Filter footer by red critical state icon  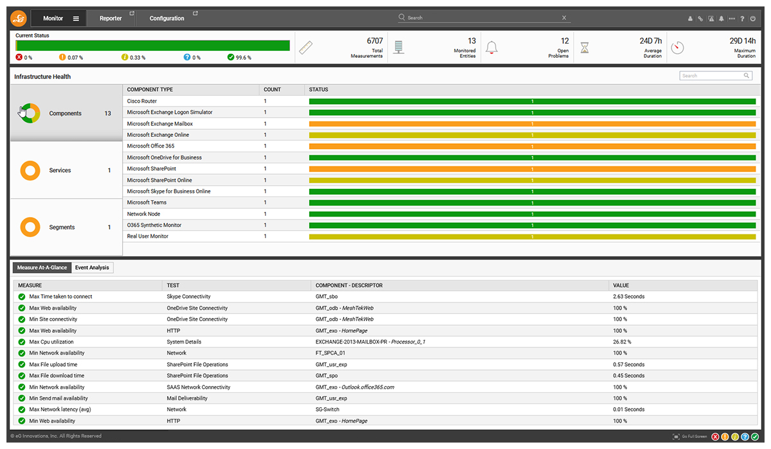715,437
